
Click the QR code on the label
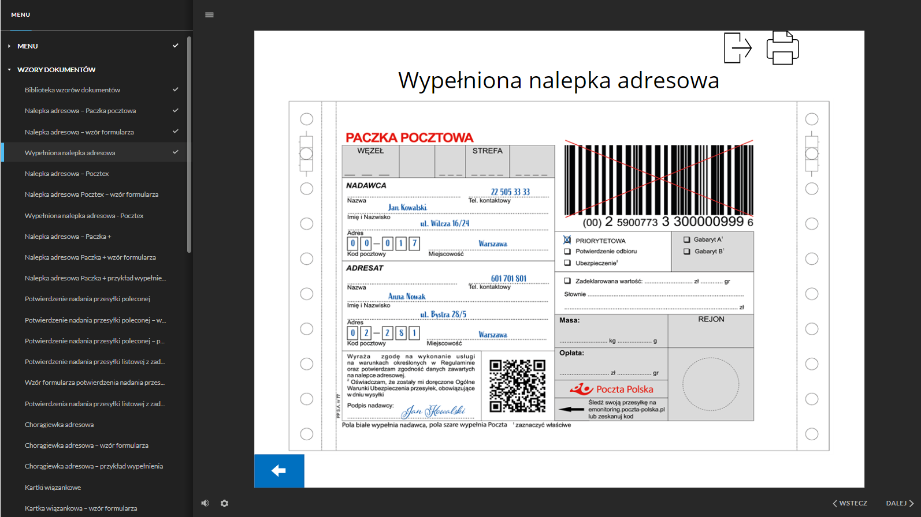[x=517, y=386]
